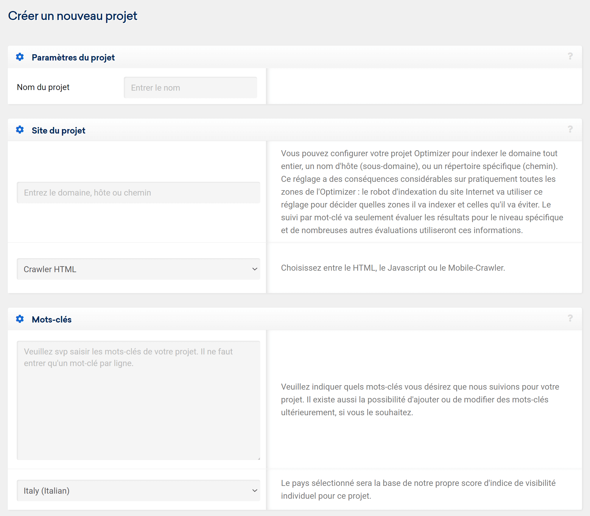590x516 pixels.
Task: Click the Créer un nouveau projet page title
Action: tap(73, 16)
